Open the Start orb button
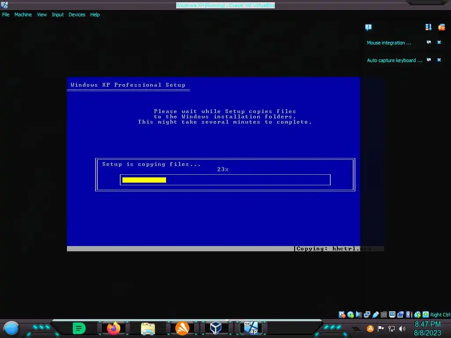Viewport: 451px width, 338px height. pyautogui.click(x=11, y=328)
